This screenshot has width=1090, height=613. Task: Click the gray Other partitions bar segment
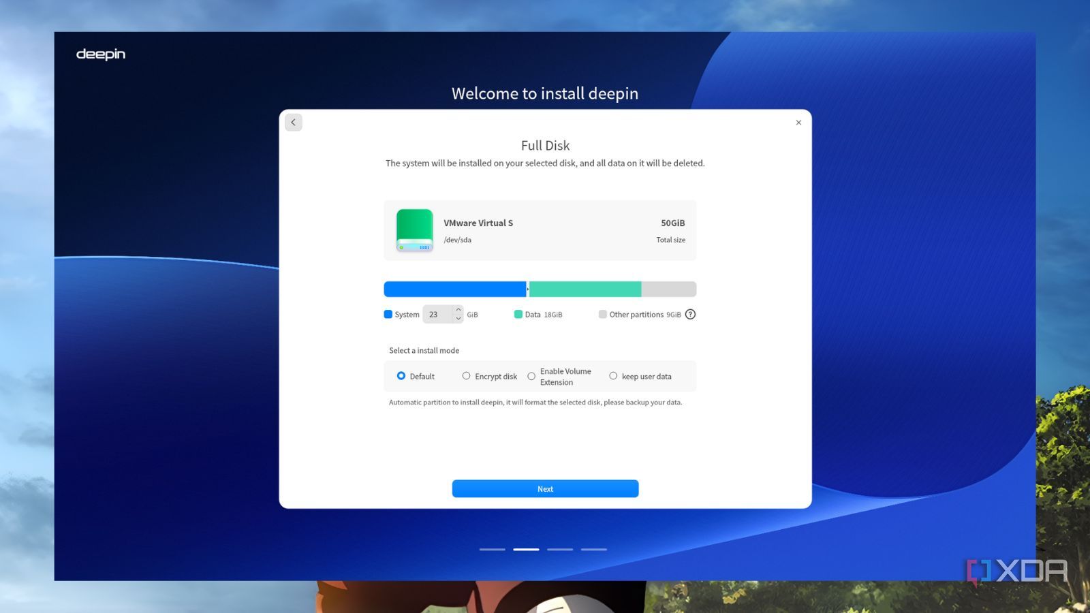coord(669,289)
